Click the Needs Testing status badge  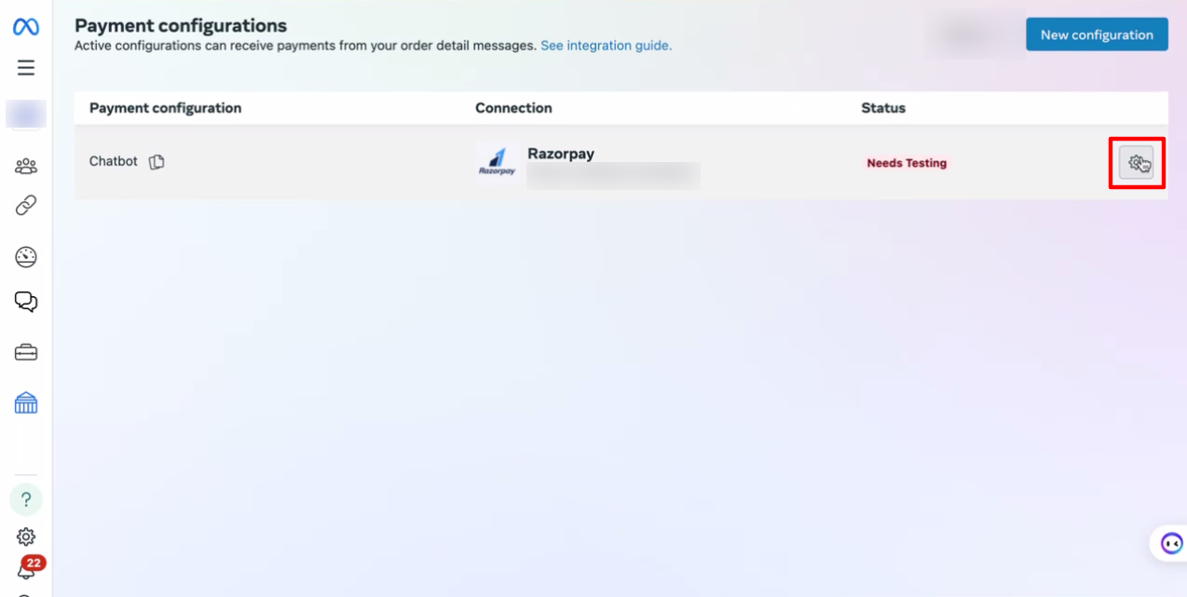coord(907,163)
